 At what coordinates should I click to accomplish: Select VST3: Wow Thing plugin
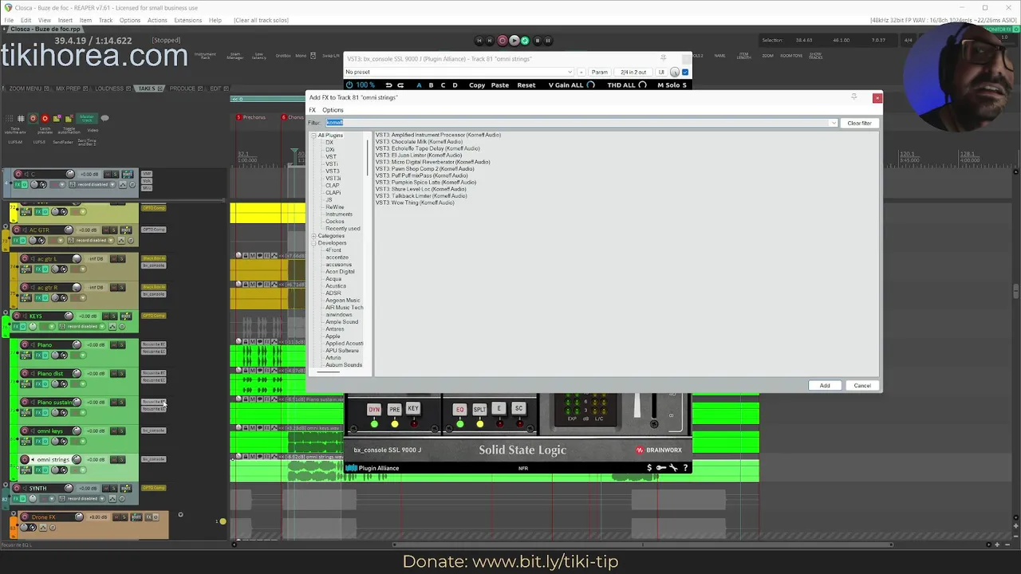(x=415, y=202)
